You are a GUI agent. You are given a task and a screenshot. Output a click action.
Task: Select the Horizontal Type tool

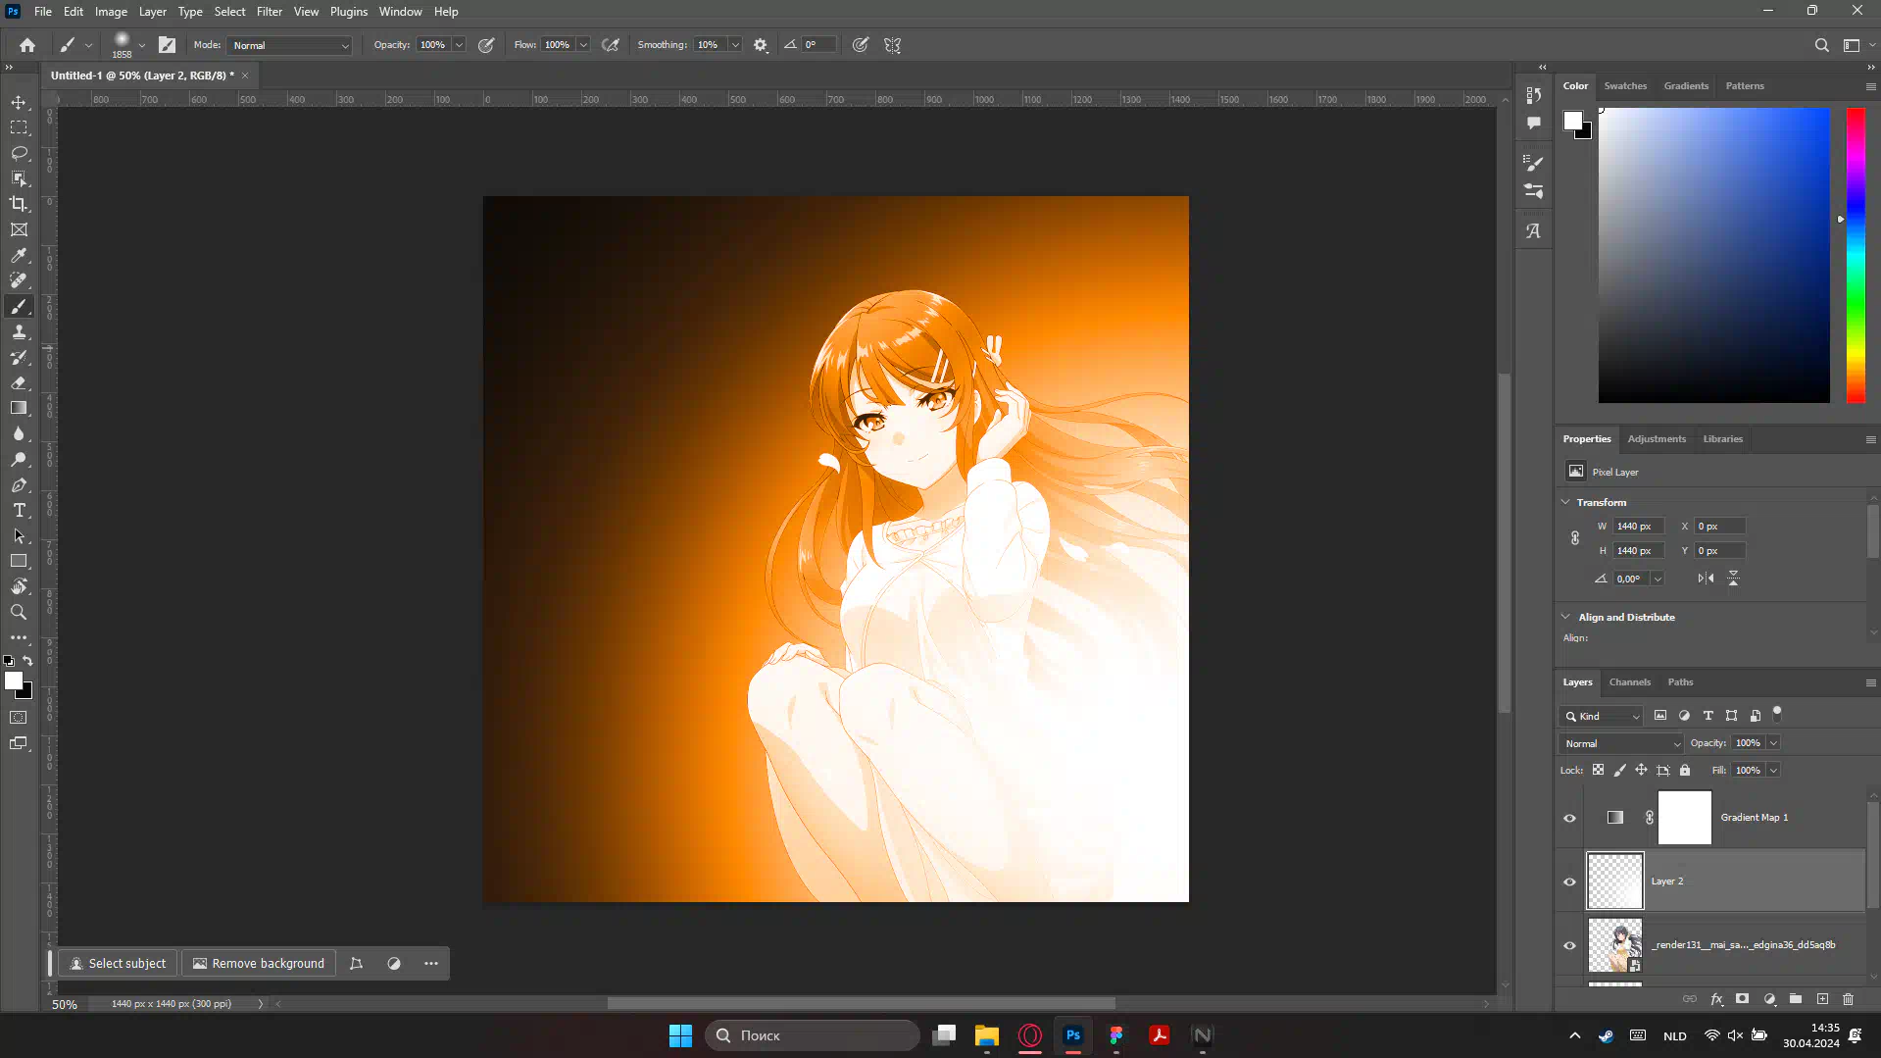point(19,511)
